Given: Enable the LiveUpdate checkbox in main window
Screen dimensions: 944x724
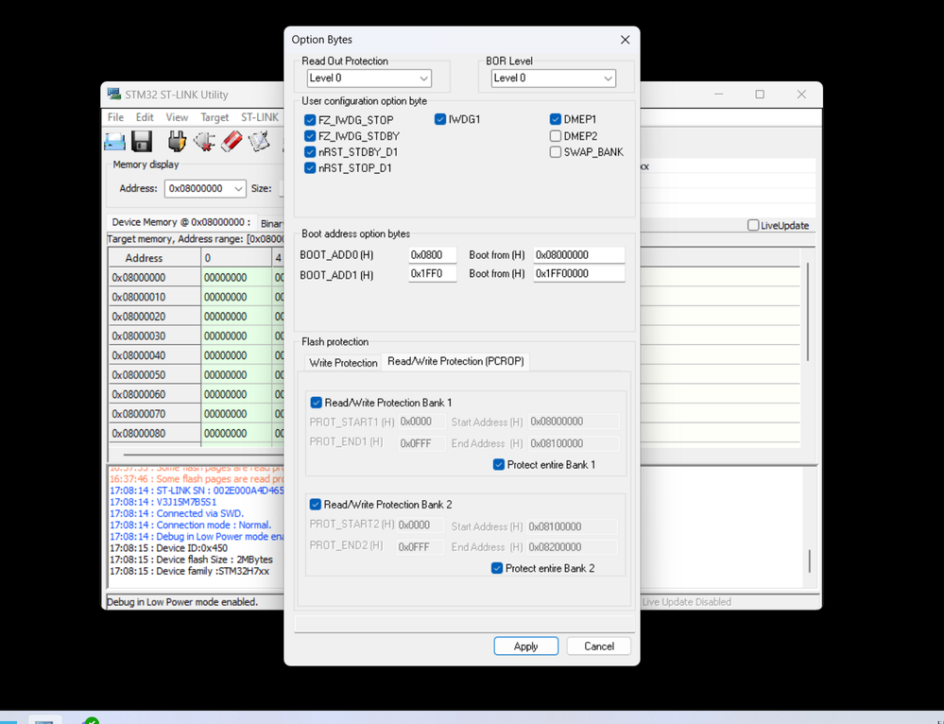Looking at the screenshot, I should pyautogui.click(x=753, y=225).
